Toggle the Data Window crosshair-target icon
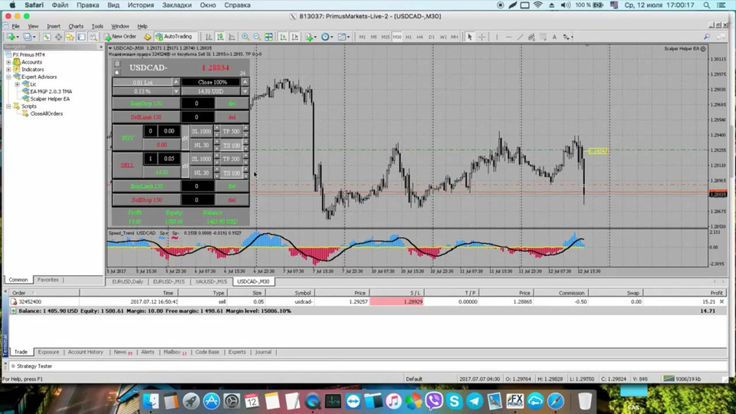 pos(59,37)
